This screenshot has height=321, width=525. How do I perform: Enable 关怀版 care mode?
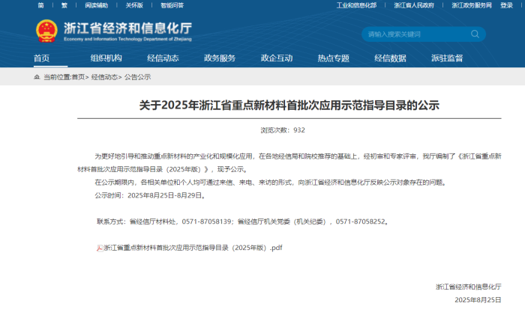pyautogui.click(x=133, y=5)
